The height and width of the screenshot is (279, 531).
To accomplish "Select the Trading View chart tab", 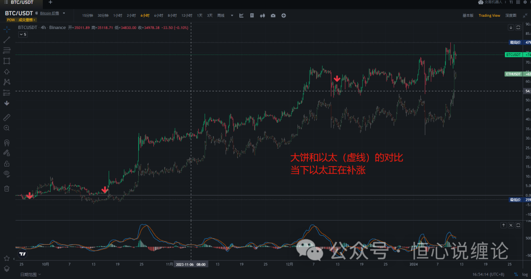I will click(x=489, y=16).
